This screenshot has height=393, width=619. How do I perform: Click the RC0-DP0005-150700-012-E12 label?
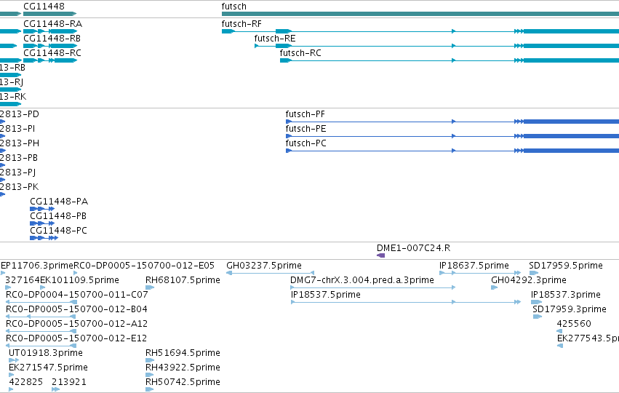(76, 338)
